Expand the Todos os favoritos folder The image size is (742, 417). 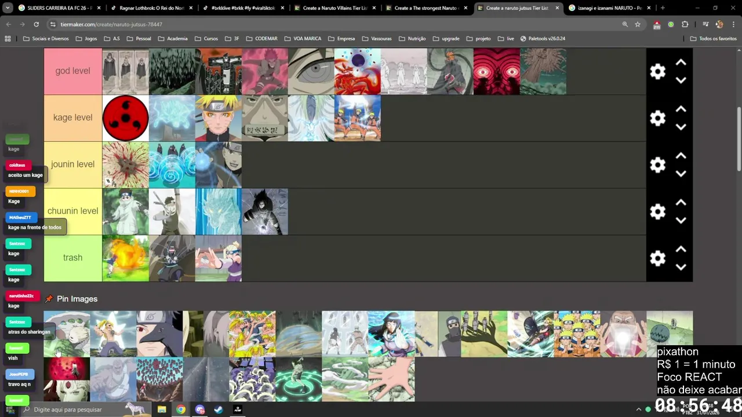click(713, 39)
